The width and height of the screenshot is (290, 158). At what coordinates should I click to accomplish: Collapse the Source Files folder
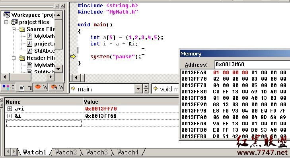click(14, 29)
